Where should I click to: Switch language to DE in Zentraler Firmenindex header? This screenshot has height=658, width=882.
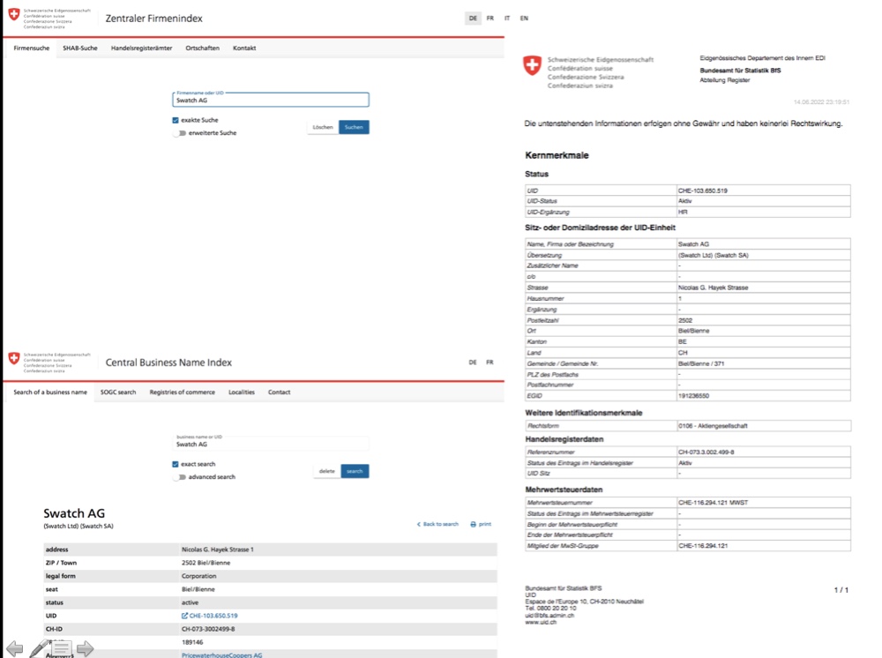pyautogui.click(x=473, y=19)
